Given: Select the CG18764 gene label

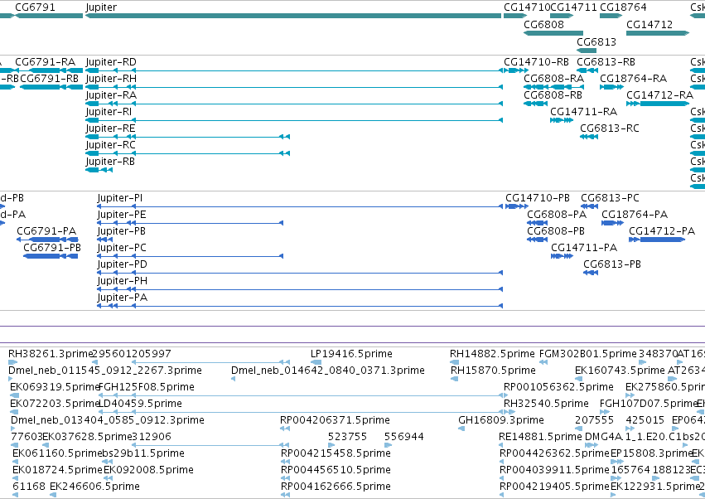Looking at the screenshot, I should [623, 7].
